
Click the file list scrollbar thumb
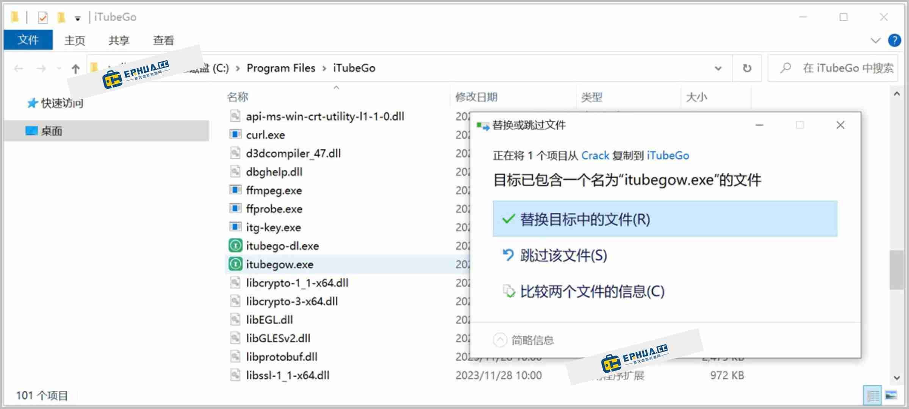(x=896, y=270)
